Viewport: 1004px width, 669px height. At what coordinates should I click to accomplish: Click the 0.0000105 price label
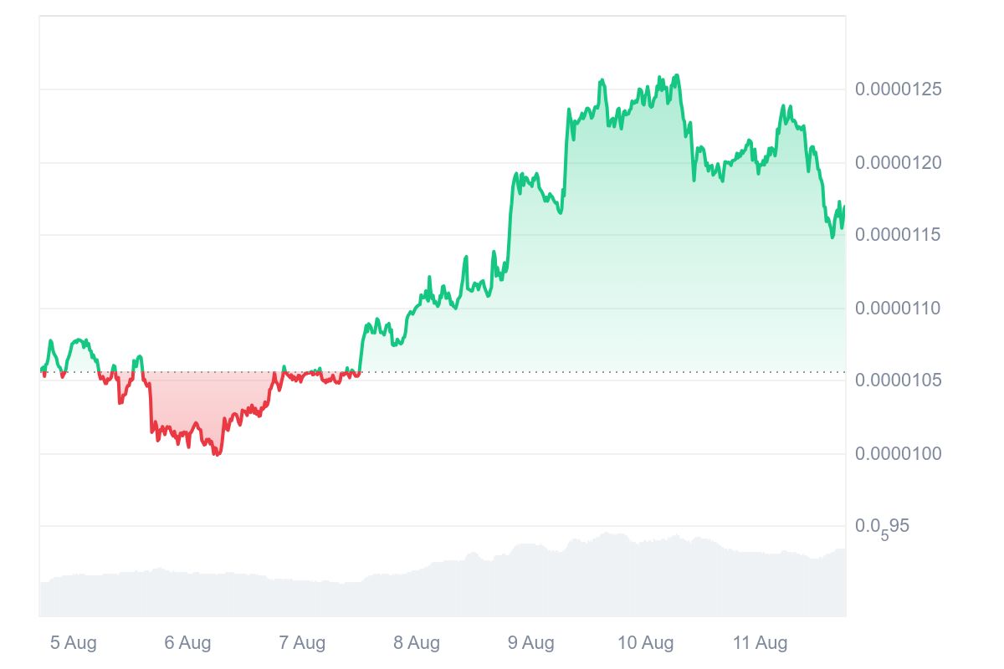coord(898,380)
